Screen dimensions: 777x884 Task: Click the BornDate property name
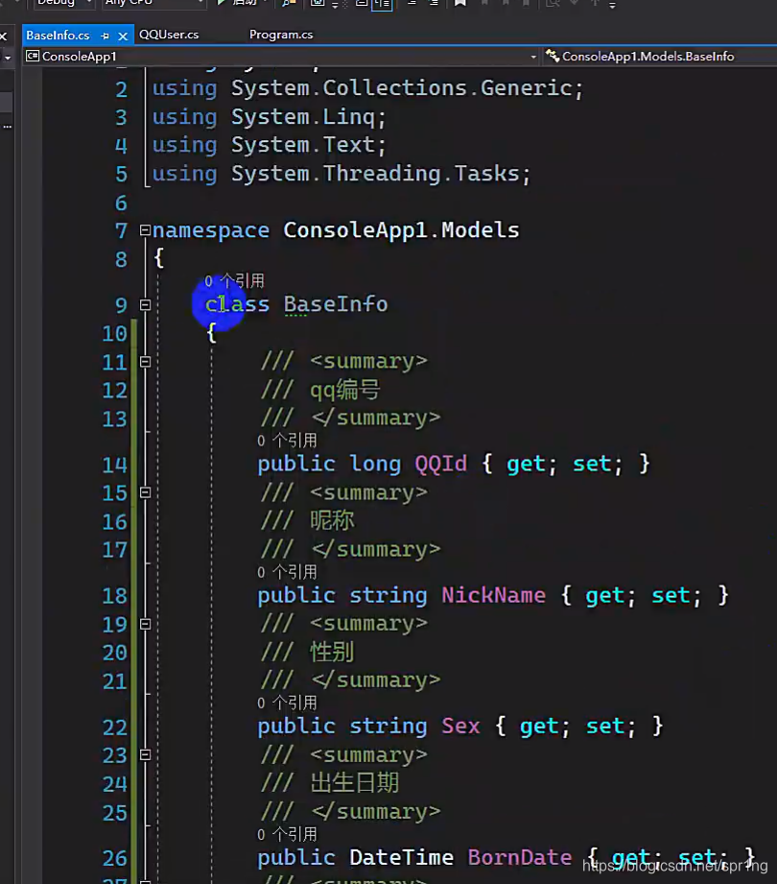click(x=520, y=857)
